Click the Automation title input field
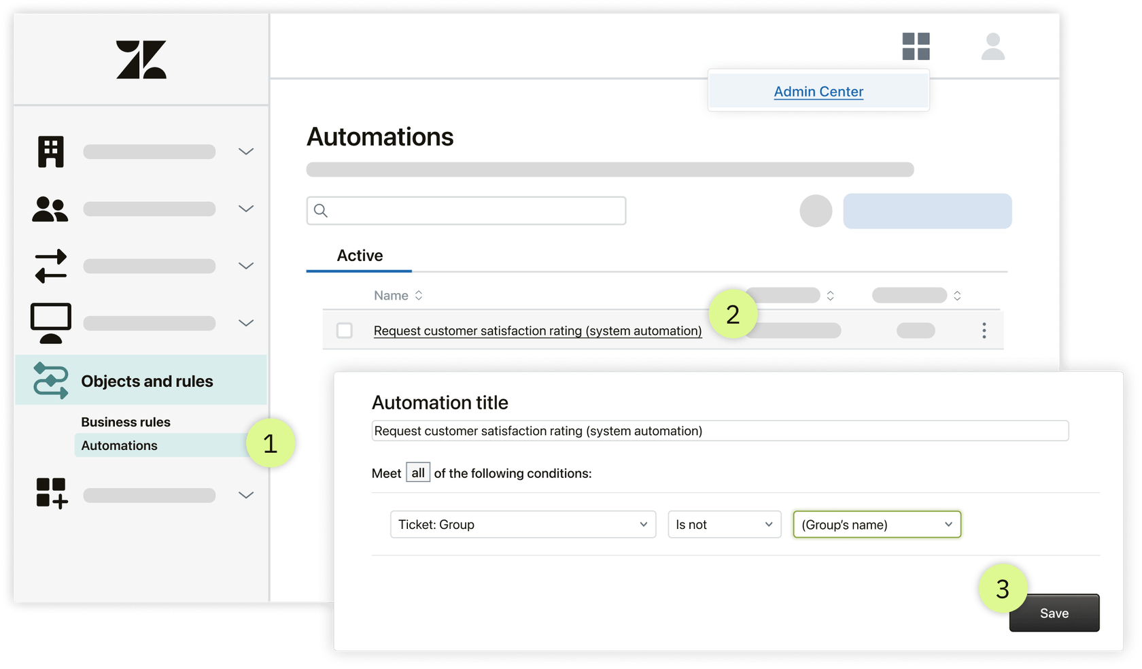 click(721, 430)
